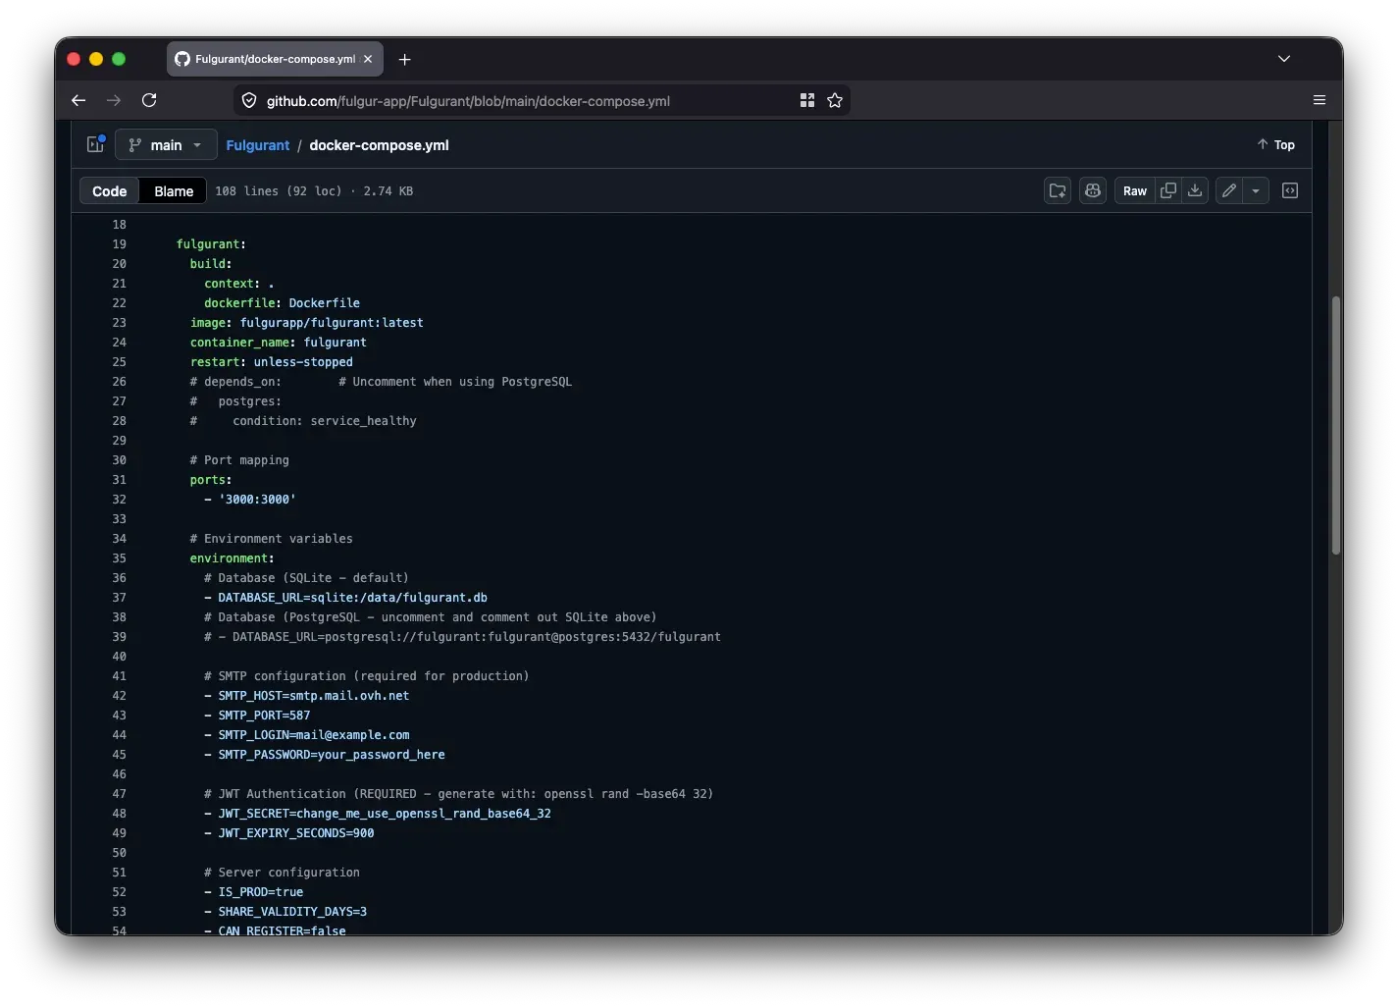Open the GitHub Copilot assistant icon
The height and width of the screenshot is (1008, 1398).
point(1093,190)
